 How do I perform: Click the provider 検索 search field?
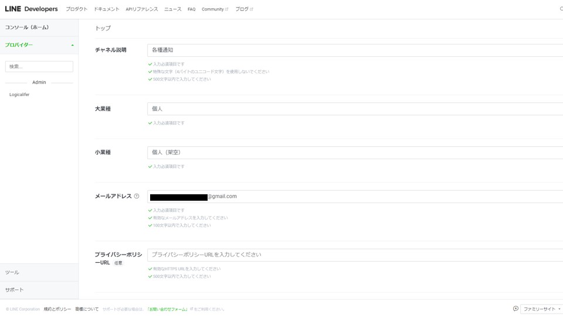(39, 67)
